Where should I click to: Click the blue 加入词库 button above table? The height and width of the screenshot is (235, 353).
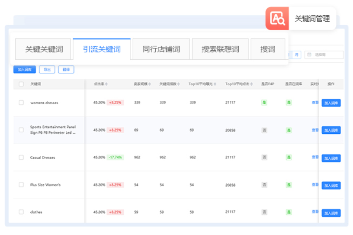25,69
